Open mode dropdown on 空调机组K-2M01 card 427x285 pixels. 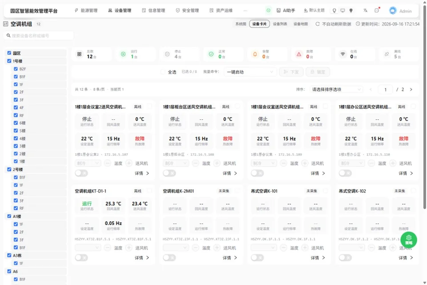pyautogui.click(x=176, y=248)
